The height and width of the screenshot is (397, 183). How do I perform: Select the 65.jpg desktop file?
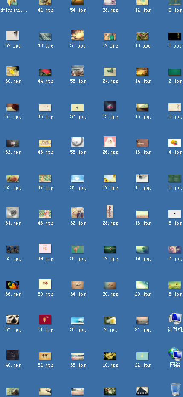[x=13, y=249]
